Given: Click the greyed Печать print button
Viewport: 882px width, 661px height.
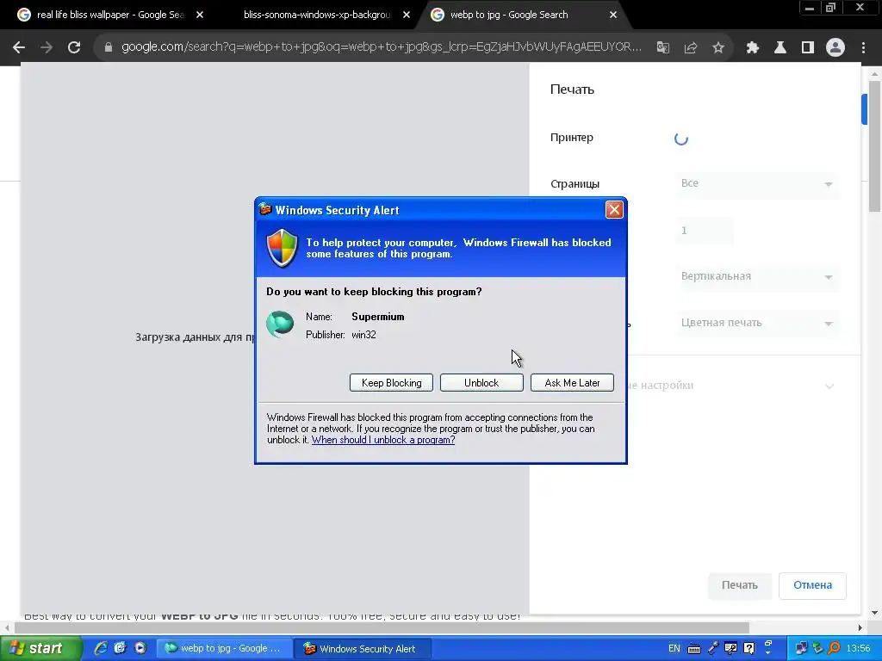Looking at the screenshot, I should [740, 585].
